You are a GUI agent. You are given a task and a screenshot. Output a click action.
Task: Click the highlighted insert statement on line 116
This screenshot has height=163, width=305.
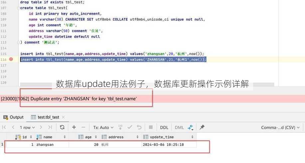coord(113,60)
